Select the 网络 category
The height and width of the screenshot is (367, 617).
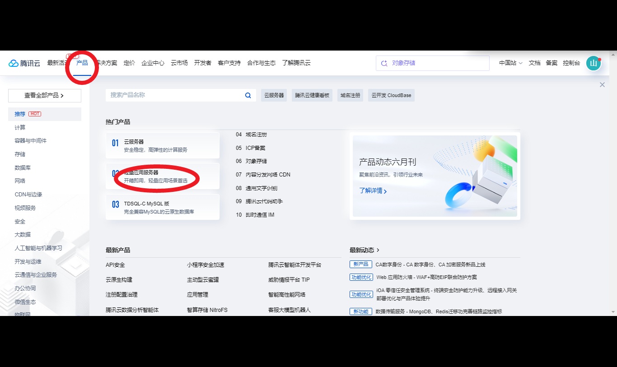20,181
